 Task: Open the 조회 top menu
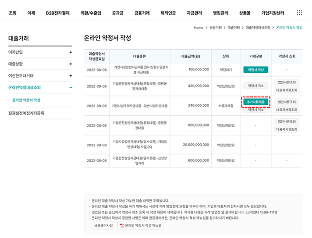[x=12, y=13]
